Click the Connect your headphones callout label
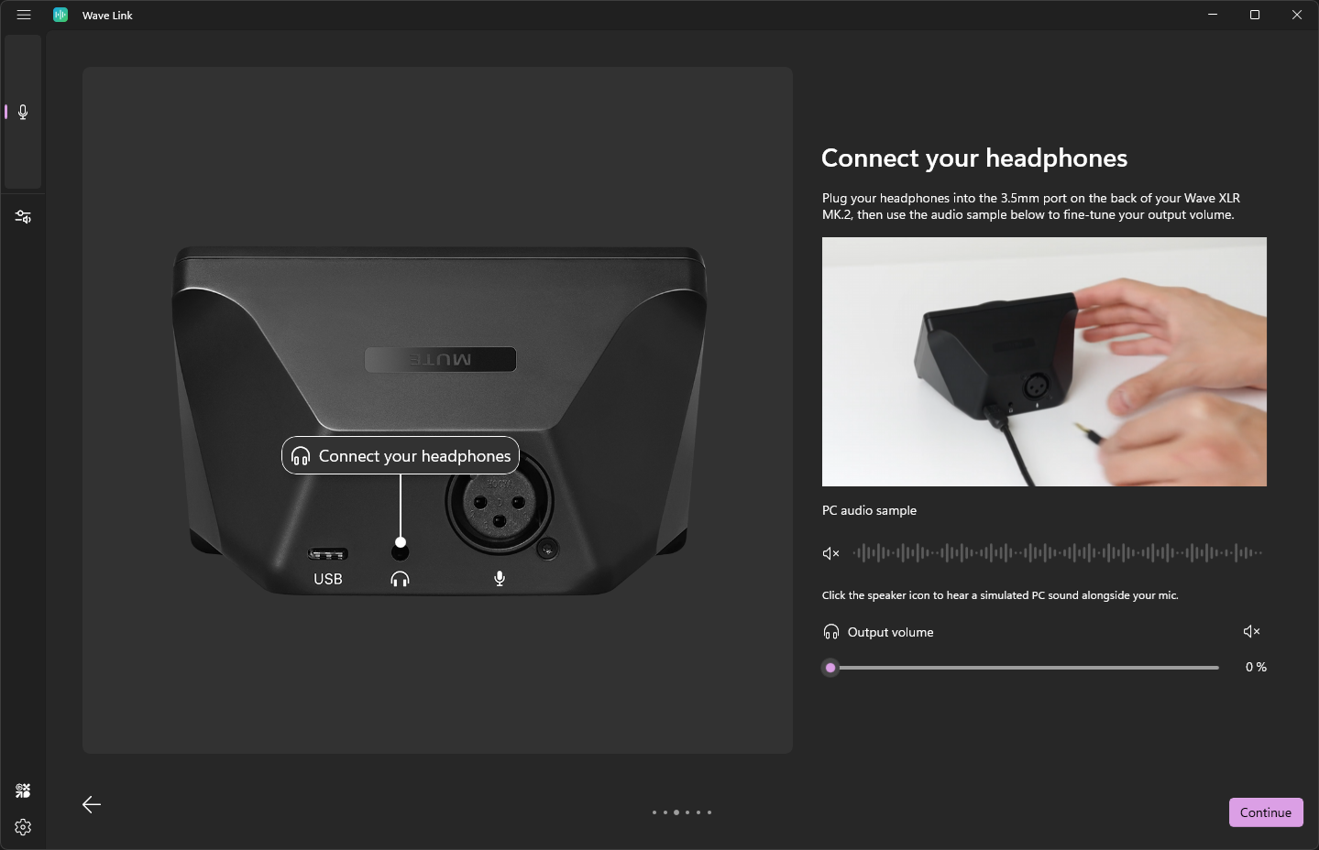 coord(401,456)
